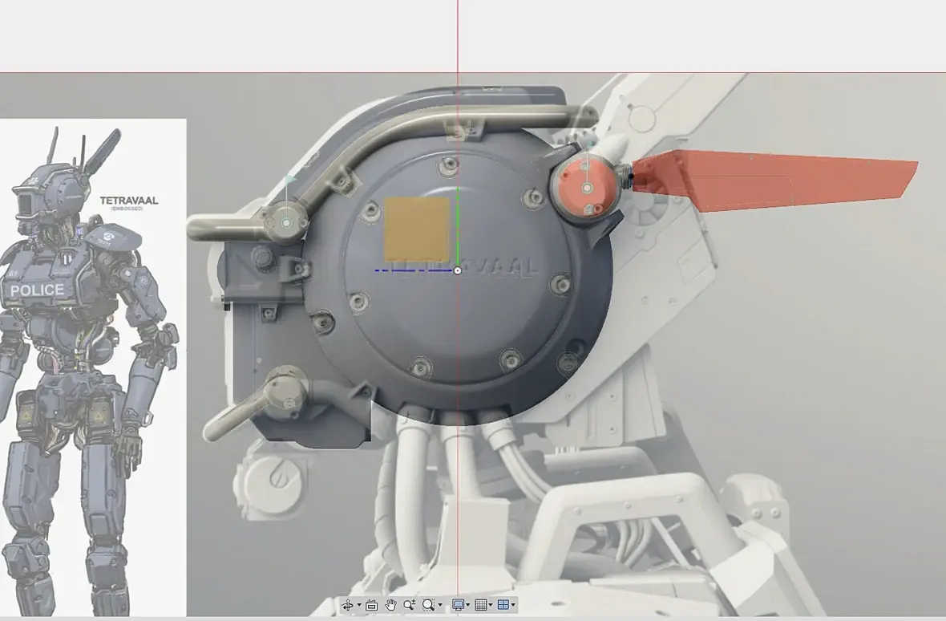Expand the Viewports dropdown arrow

tap(513, 605)
